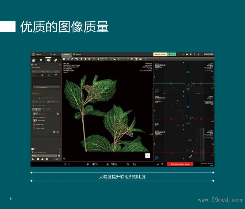Click the help question mark icon
Image resolution: width=245 pixels, height=209 pixels.
pos(194,54)
